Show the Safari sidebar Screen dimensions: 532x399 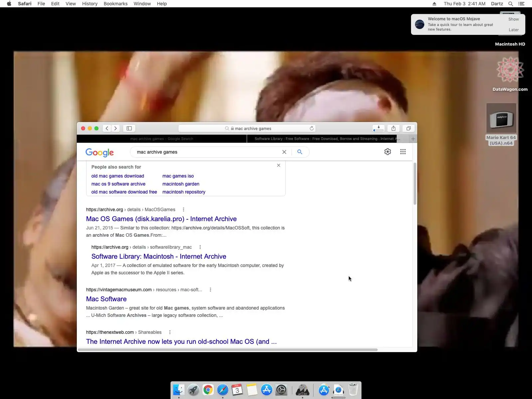pos(129,128)
